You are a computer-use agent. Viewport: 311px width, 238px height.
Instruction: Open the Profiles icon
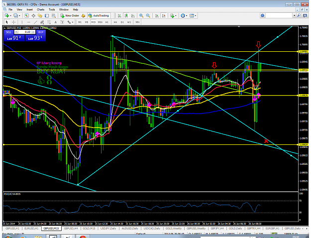(x=15, y=15)
